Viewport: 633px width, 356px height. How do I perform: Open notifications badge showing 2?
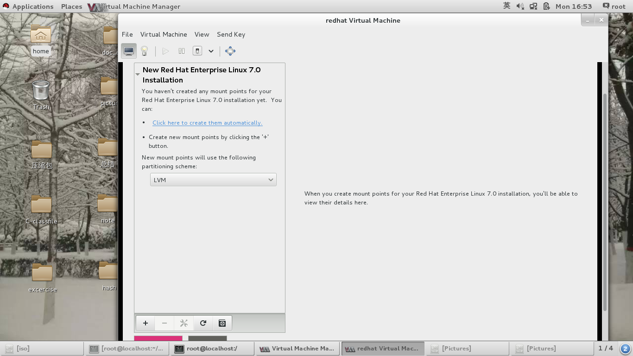(x=625, y=349)
